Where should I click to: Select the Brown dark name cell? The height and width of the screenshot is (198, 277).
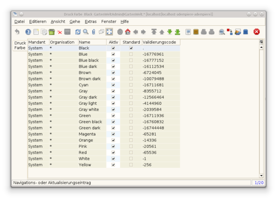[x=92, y=79]
